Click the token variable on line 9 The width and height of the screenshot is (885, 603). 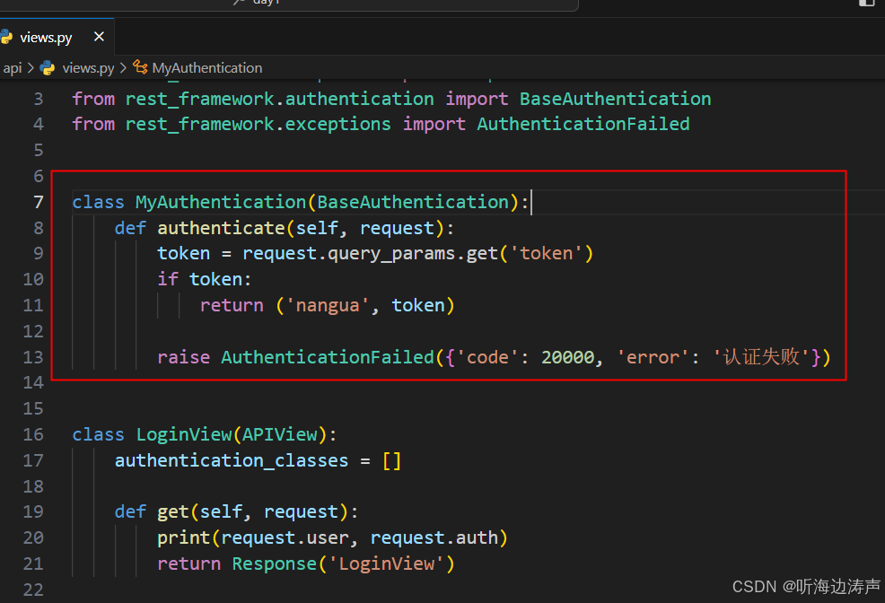183,253
